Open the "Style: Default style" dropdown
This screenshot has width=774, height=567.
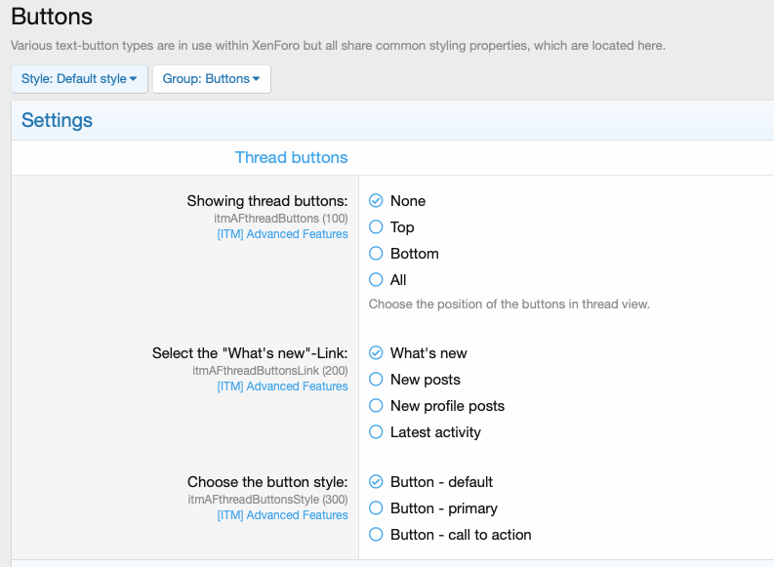click(79, 79)
